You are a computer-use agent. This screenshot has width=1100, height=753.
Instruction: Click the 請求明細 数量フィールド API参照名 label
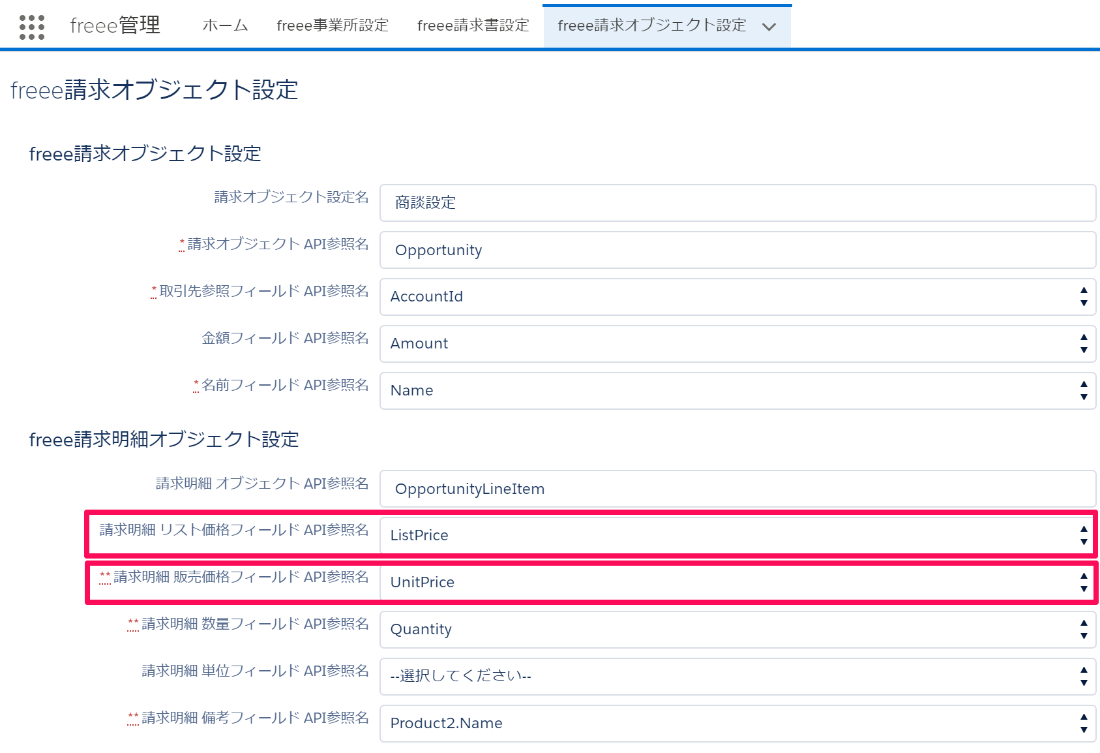pyautogui.click(x=255, y=624)
